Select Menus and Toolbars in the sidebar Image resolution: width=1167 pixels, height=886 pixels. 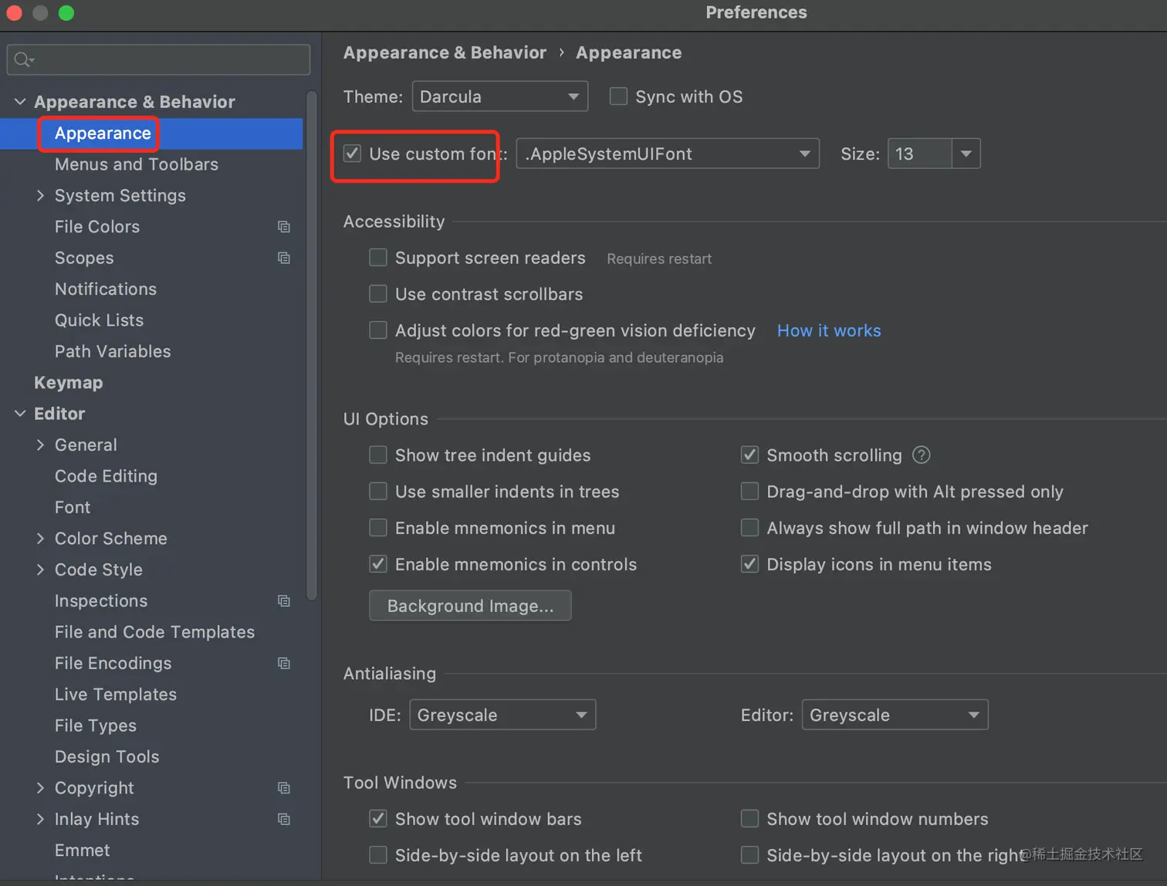137,164
